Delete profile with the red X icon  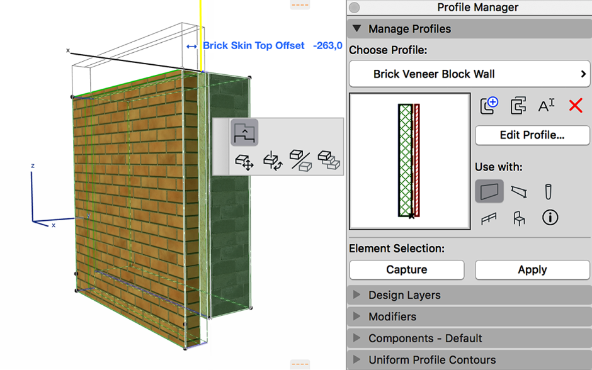[576, 106]
